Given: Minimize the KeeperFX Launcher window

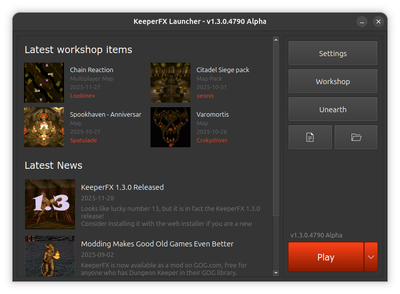Looking at the screenshot, I should click(x=362, y=22).
